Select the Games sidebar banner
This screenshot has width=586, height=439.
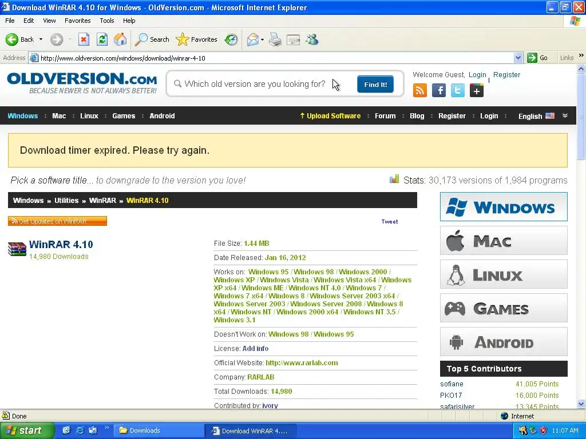pos(504,308)
